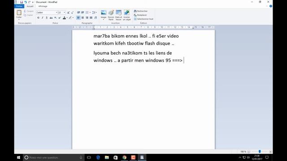Click Copier in the clipboard group
The width and height of the screenshot is (287, 161).
[29, 15]
